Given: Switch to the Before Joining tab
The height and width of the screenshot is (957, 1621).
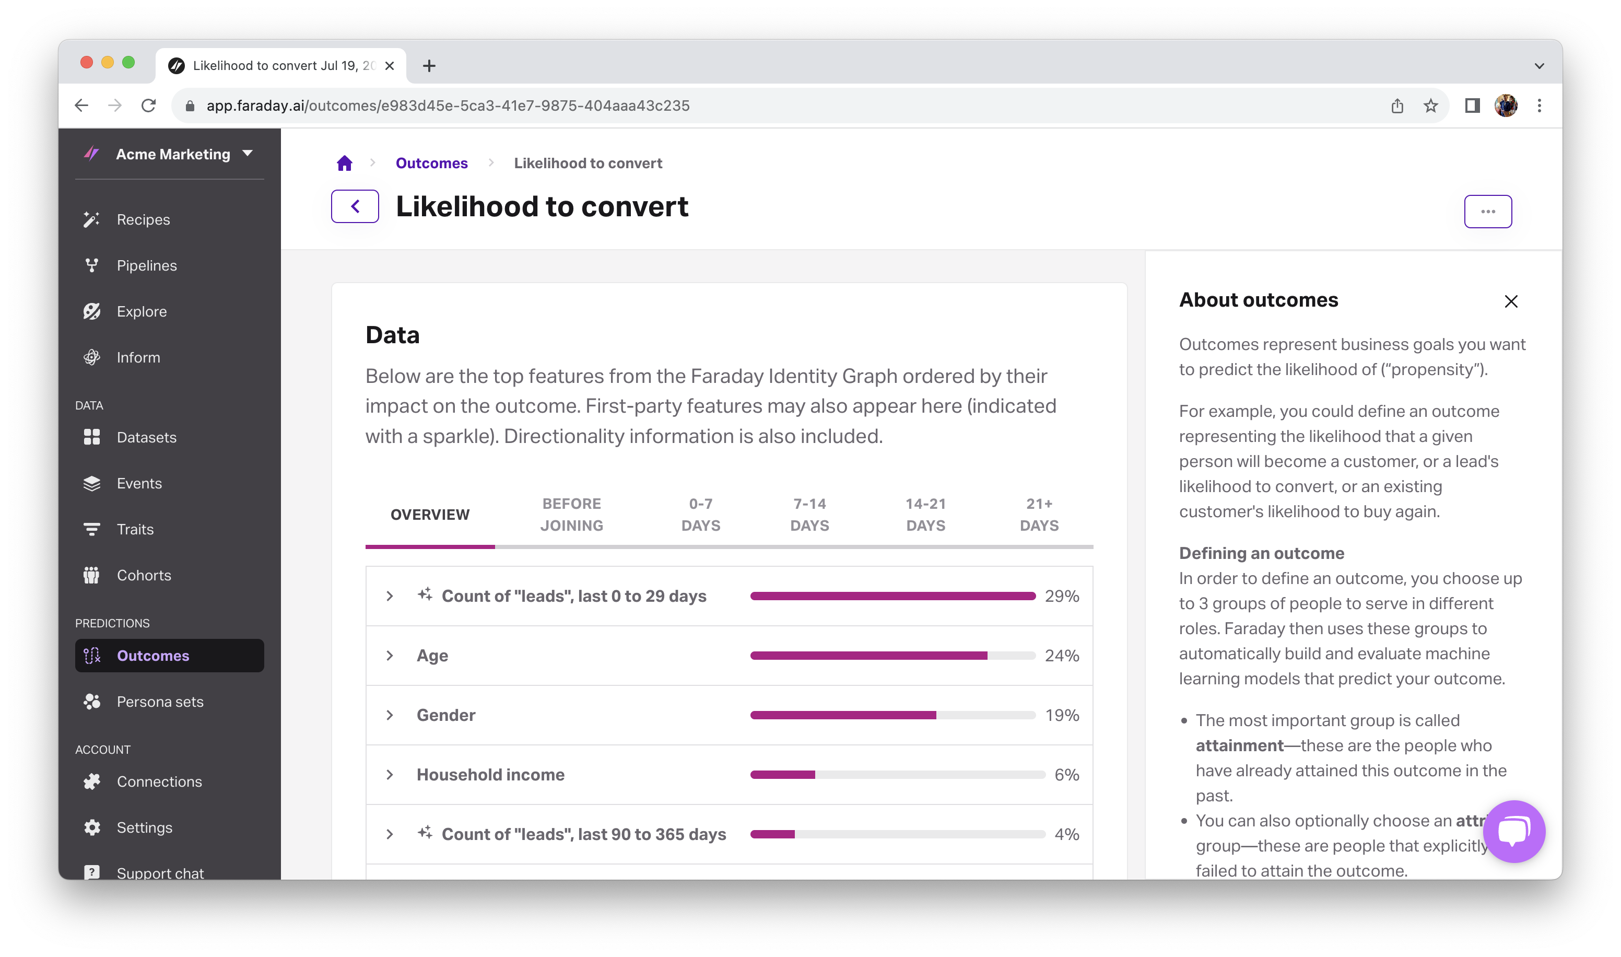Looking at the screenshot, I should tap(571, 515).
